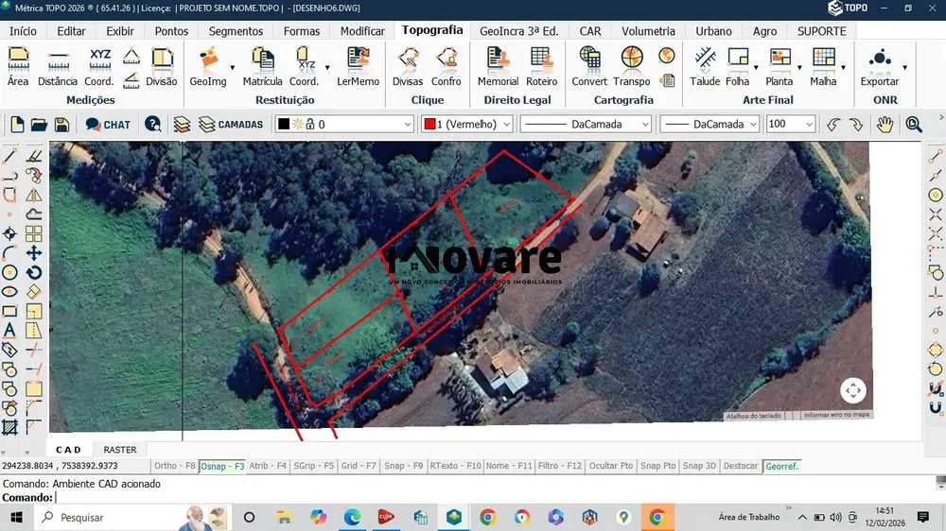Screen dimensions: 946x531
Task: Open the CHAT button
Action: (x=108, y=124)
